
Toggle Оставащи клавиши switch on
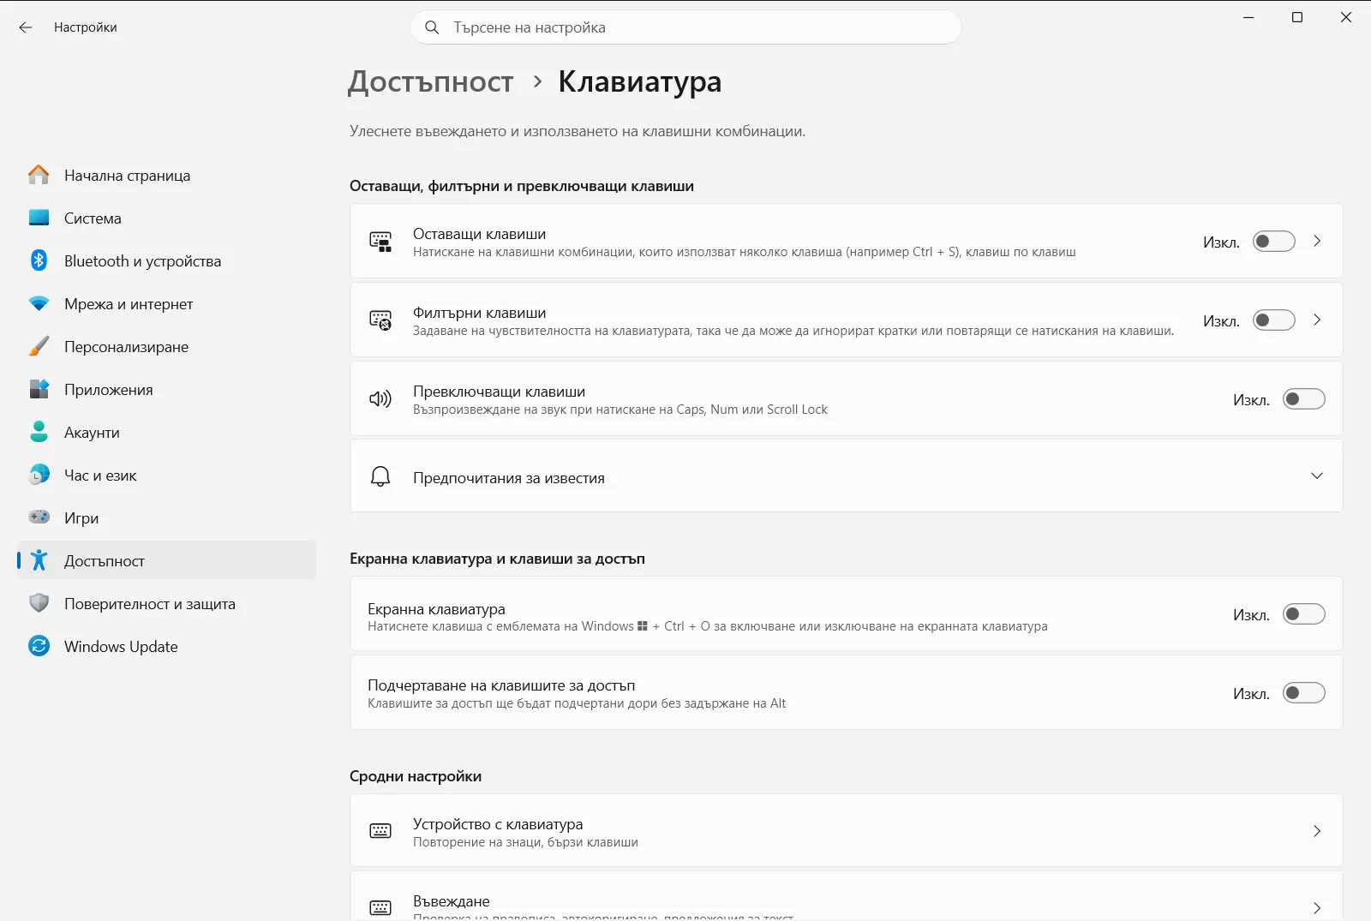(x=1273, y=242)
